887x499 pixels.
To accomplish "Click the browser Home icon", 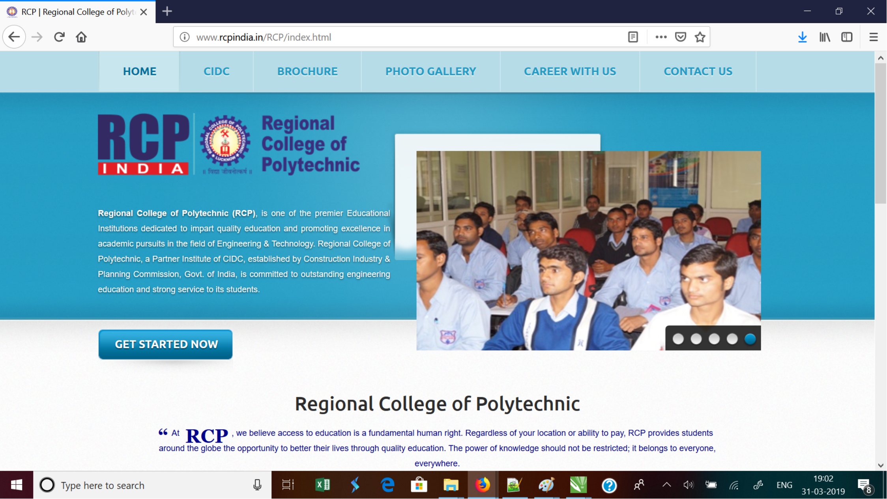I will tap(81, 37).
